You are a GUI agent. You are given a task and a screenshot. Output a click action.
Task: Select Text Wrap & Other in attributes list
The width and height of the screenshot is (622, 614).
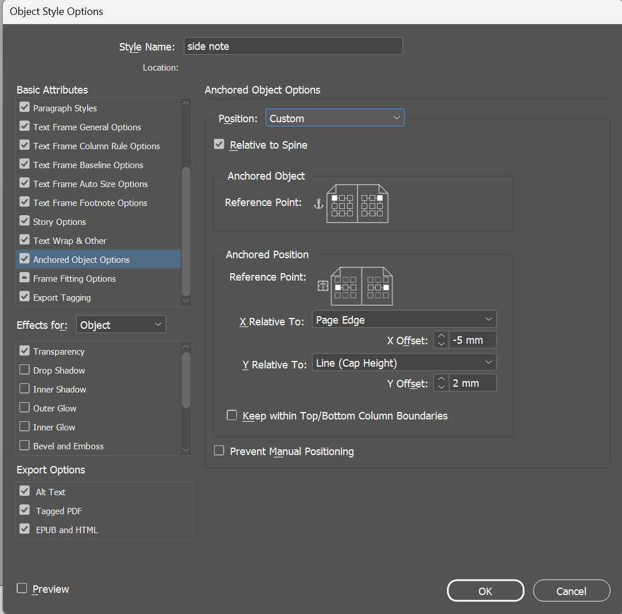click(70, 240)
